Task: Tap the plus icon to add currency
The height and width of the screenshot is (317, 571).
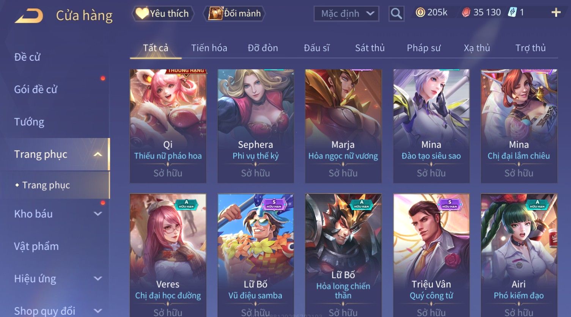Action: 556,13
